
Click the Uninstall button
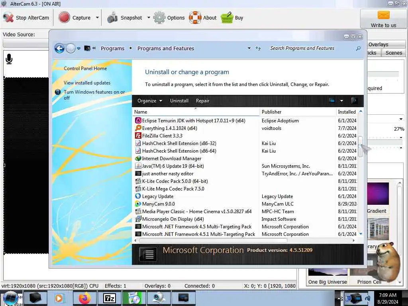coord(179,101)
